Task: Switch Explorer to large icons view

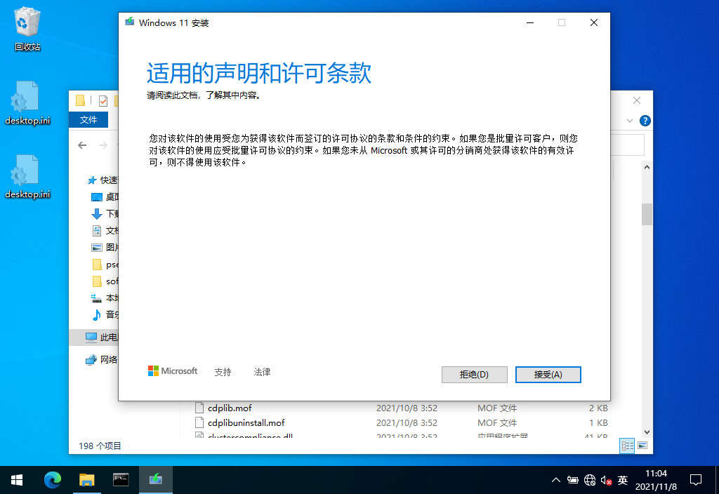Action: (x=642, y=446)
